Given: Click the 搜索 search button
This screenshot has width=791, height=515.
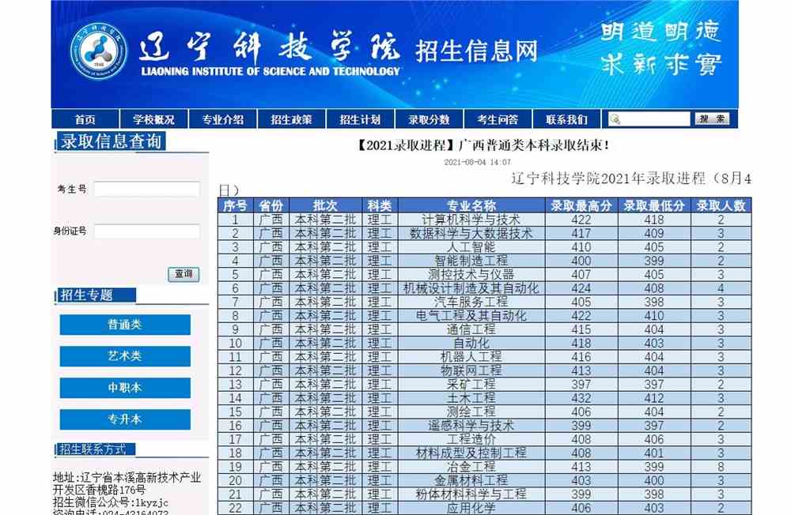Looking at the screenshot, I should 713,119.
